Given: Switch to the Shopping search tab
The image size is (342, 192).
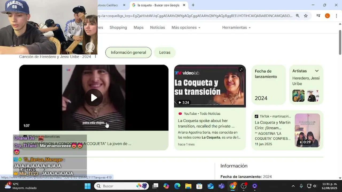Looking at the screenshot, I should [118, 27].
